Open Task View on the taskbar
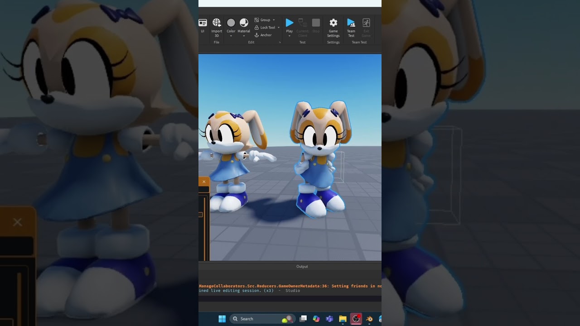Viewport: 580px width, 326px height. pyautogui.click(x=303, y=319)
